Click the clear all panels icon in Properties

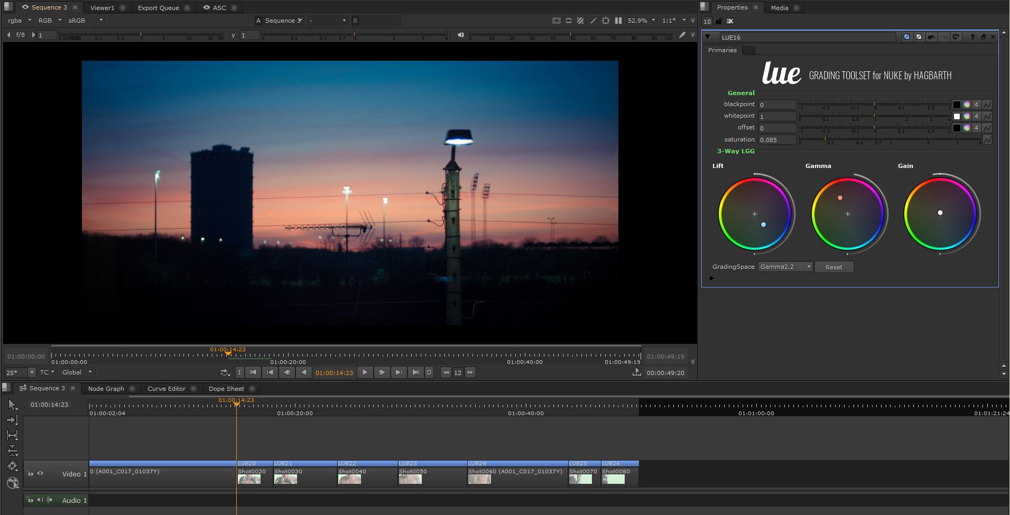click(x=730, y=22)
